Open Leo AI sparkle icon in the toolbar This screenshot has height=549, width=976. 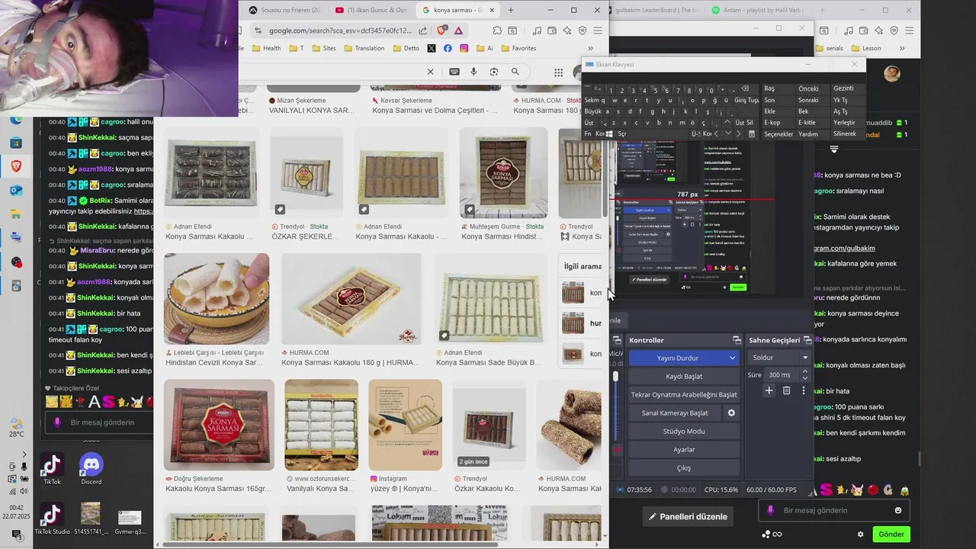point(567,30)
